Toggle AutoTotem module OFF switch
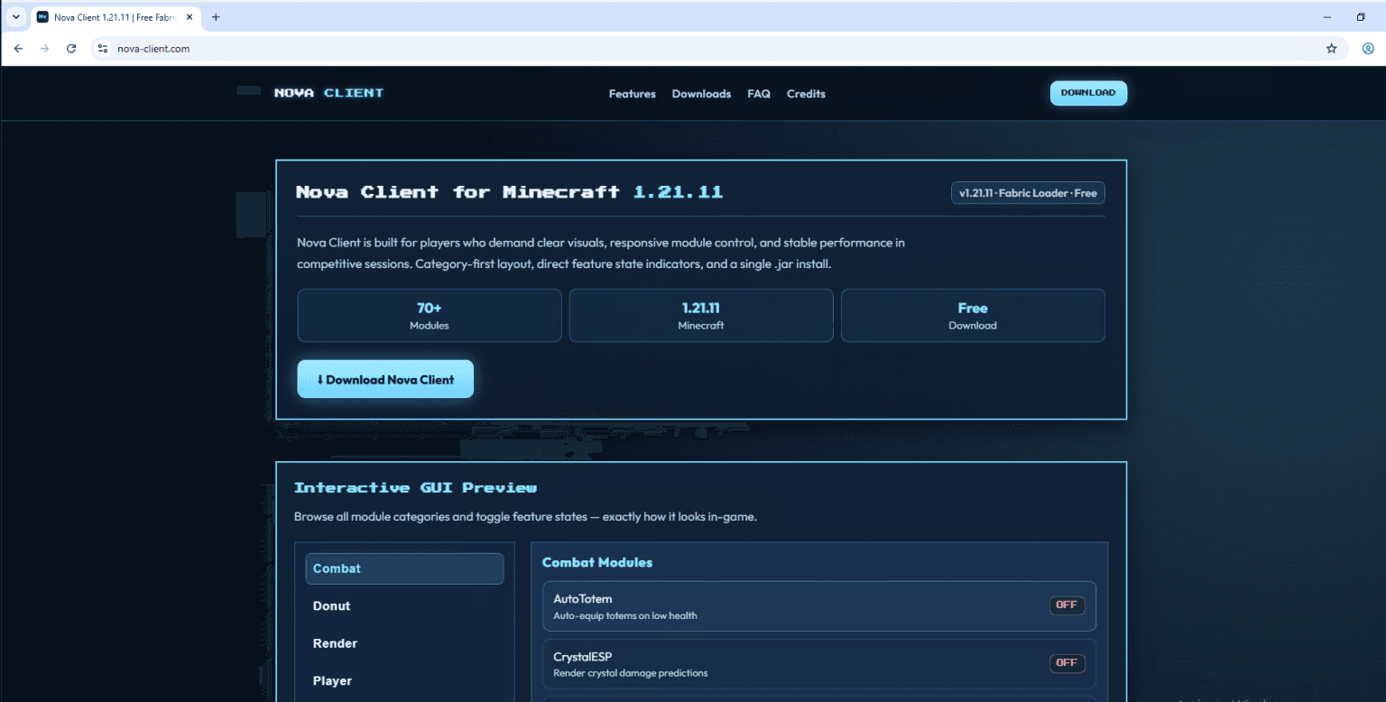This screenshot has height=702, width=1386. tap(1067, 605)
